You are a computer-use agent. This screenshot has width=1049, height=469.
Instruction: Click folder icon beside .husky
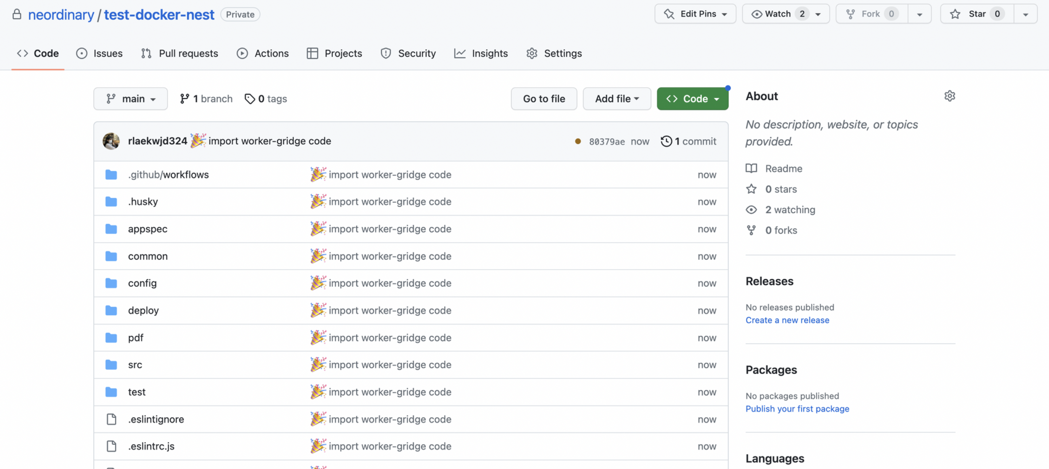point(111,202)
